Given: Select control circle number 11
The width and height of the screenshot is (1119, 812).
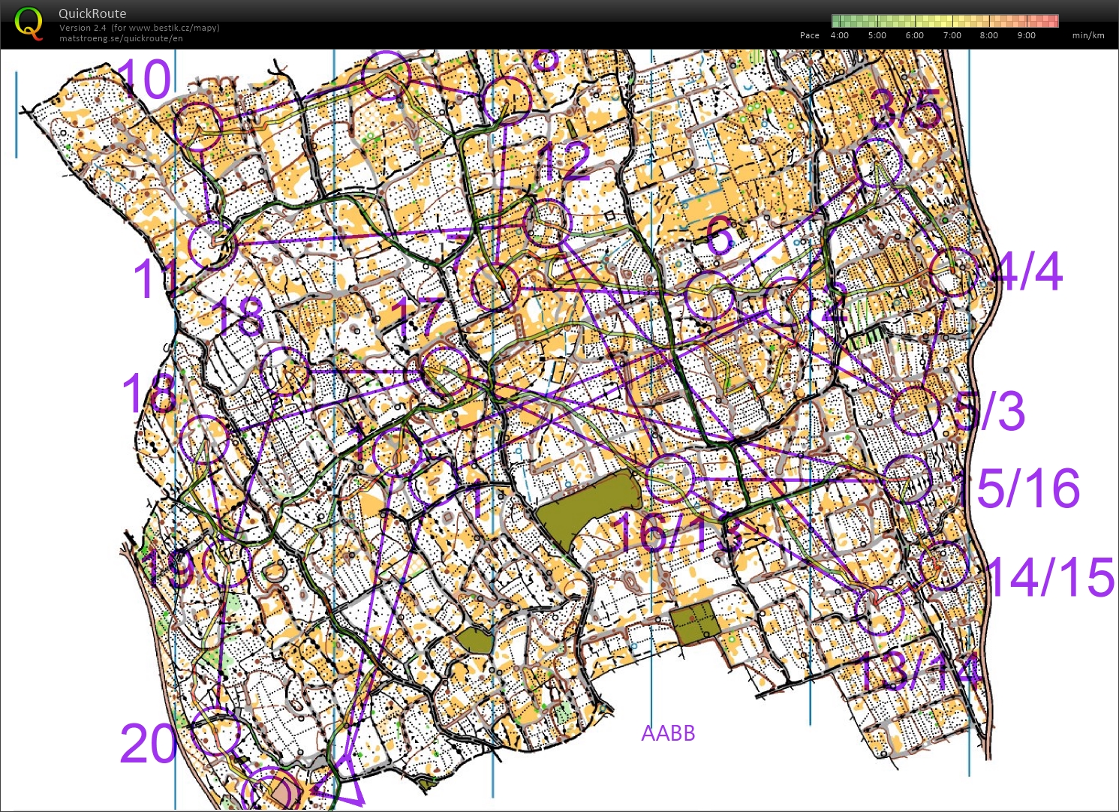Looking at the screenshot, I should pyautogui.click(x=212, y=244).
